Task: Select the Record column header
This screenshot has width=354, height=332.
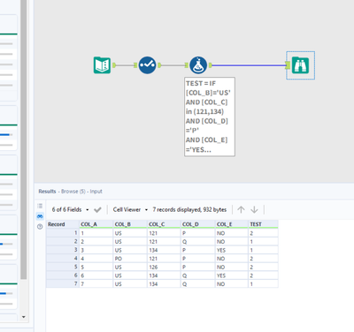Action: click(63, 224)
